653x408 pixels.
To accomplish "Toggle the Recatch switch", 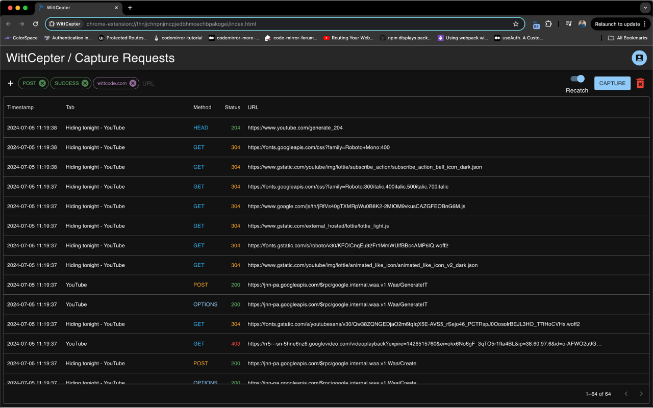I will pos(577,79).
